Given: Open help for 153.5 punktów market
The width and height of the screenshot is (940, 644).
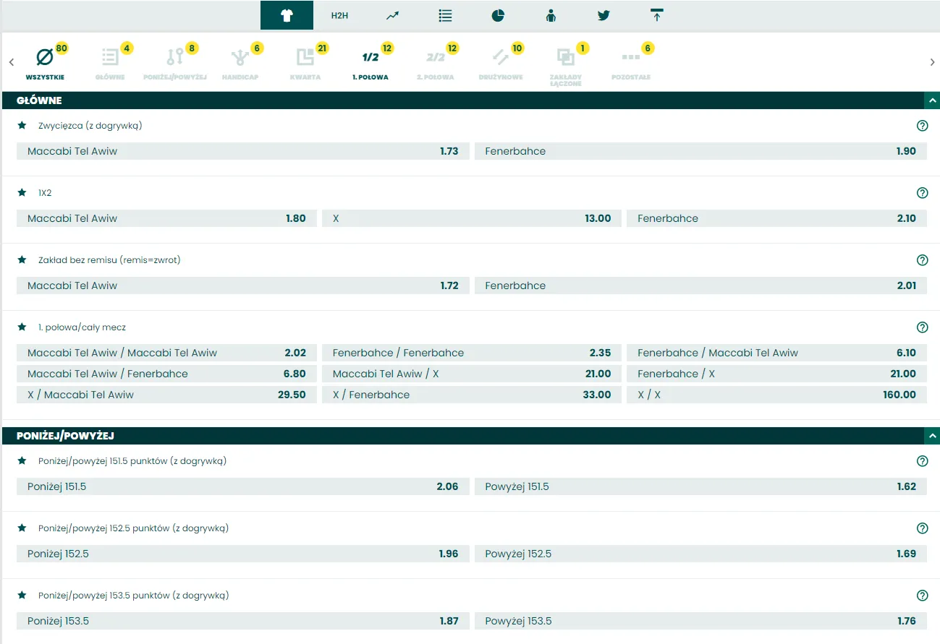Looking at the screenshot, I should tap(922, 596).
